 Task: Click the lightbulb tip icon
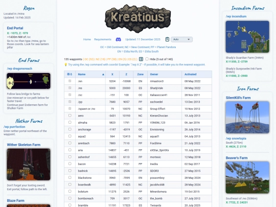point(65,64)
